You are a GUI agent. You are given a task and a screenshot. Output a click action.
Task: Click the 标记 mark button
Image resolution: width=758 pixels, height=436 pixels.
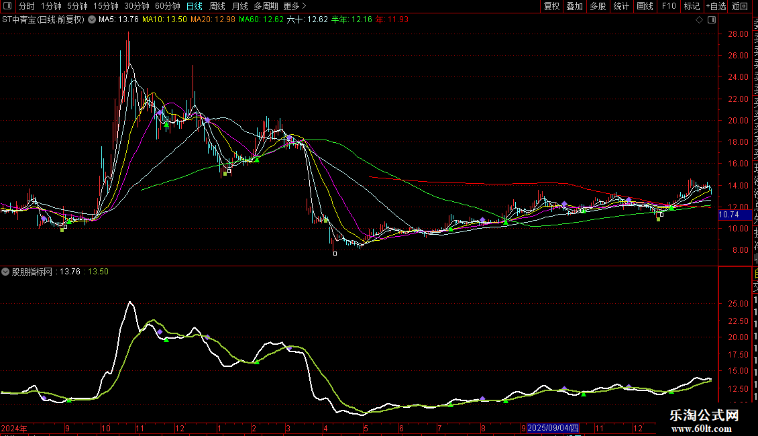[x=692, y=6]
